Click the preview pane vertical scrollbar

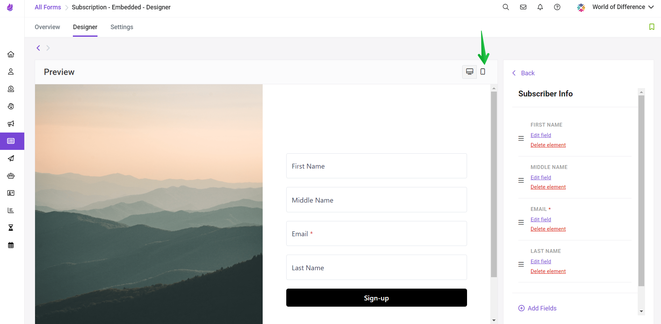click(494, 184)
